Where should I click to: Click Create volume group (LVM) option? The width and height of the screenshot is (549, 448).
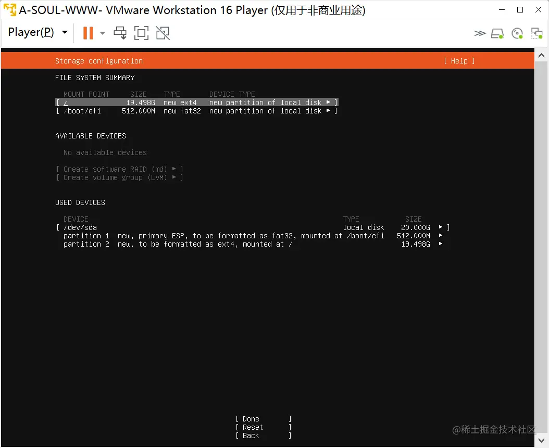tap(119, 177)
